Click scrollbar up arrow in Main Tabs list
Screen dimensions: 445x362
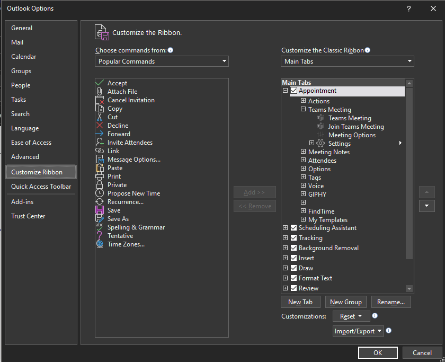point(409,83)
